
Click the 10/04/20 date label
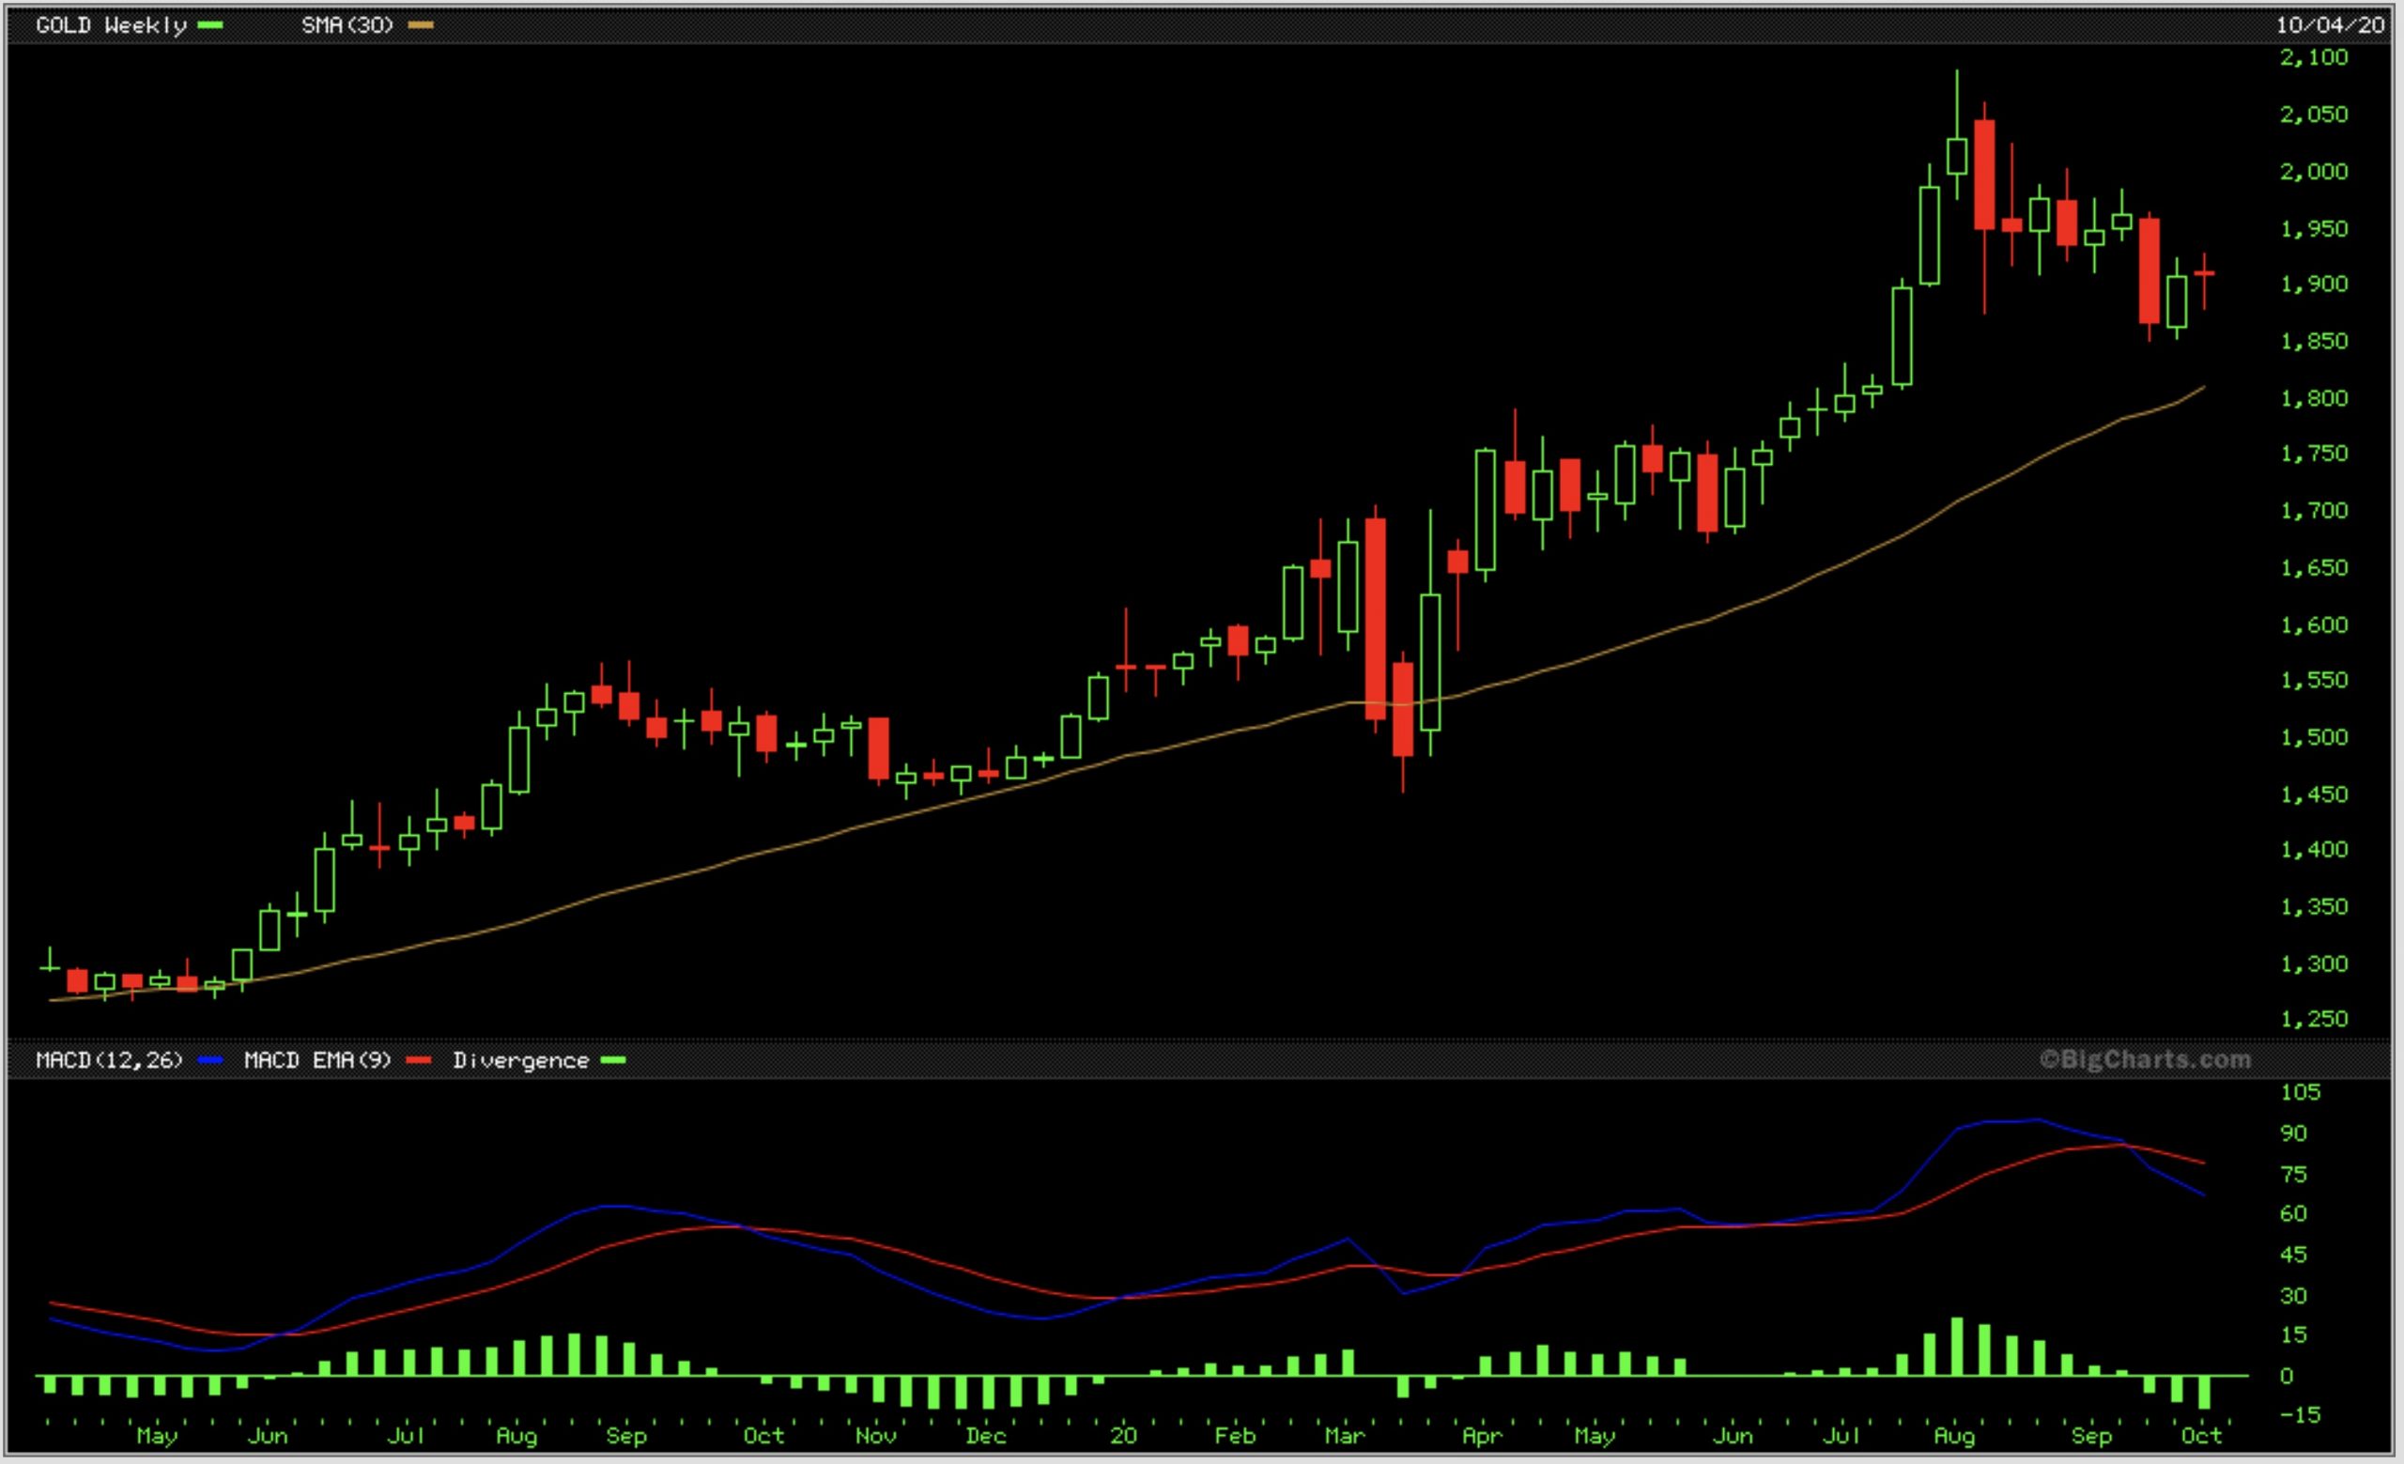(x=2329, y=25)
